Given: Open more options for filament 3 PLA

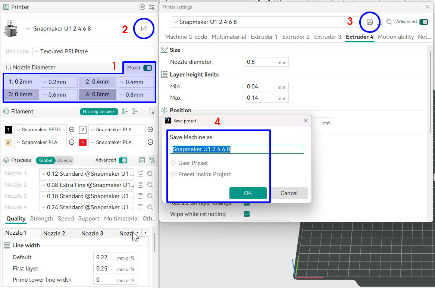Looking at the screenshot, I should 72,143.
